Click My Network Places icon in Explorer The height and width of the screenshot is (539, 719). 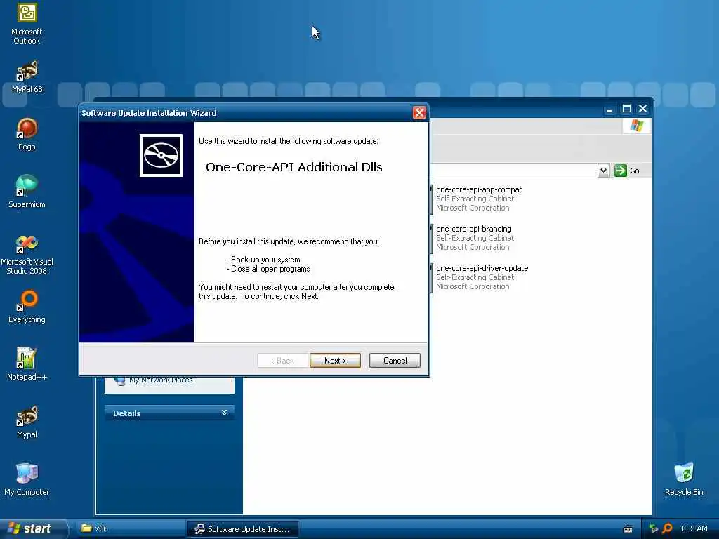[119, 380]
